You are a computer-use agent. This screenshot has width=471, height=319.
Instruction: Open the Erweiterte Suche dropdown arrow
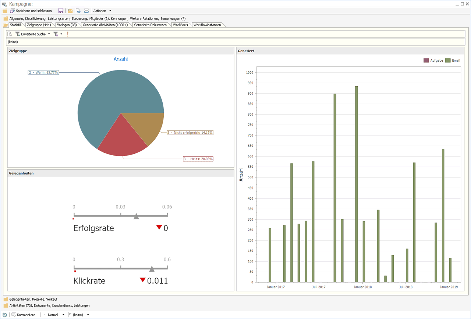point(49,34)
